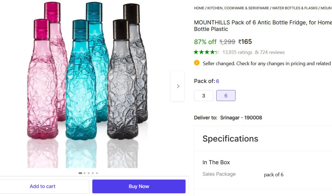Open HOME breadcrumb link
Viewport: 332px width, 196px height.
199,8
